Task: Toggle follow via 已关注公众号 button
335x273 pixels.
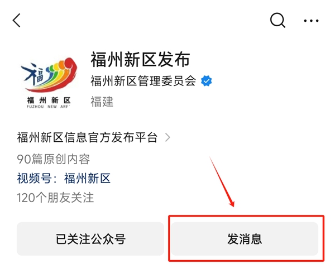Action: (90, 238)
